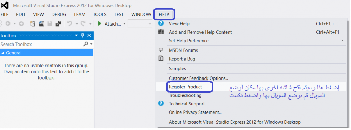351x130 pixels.
Task: Click the Open File toolbar icon
Action: pyautogui.click(x=41, y=24)
